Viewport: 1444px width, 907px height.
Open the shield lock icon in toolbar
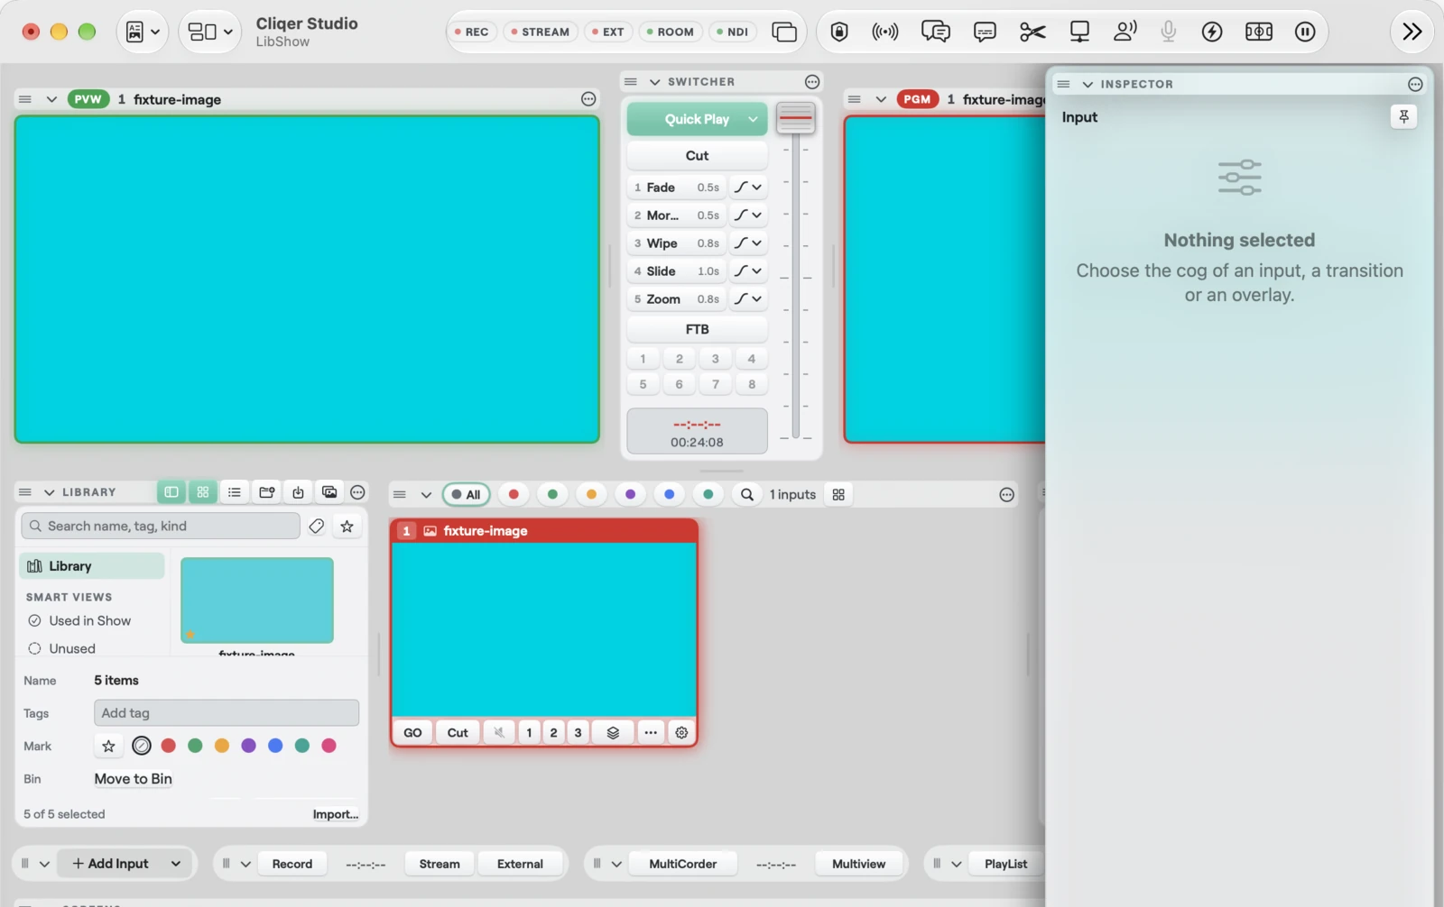point(839,32)
